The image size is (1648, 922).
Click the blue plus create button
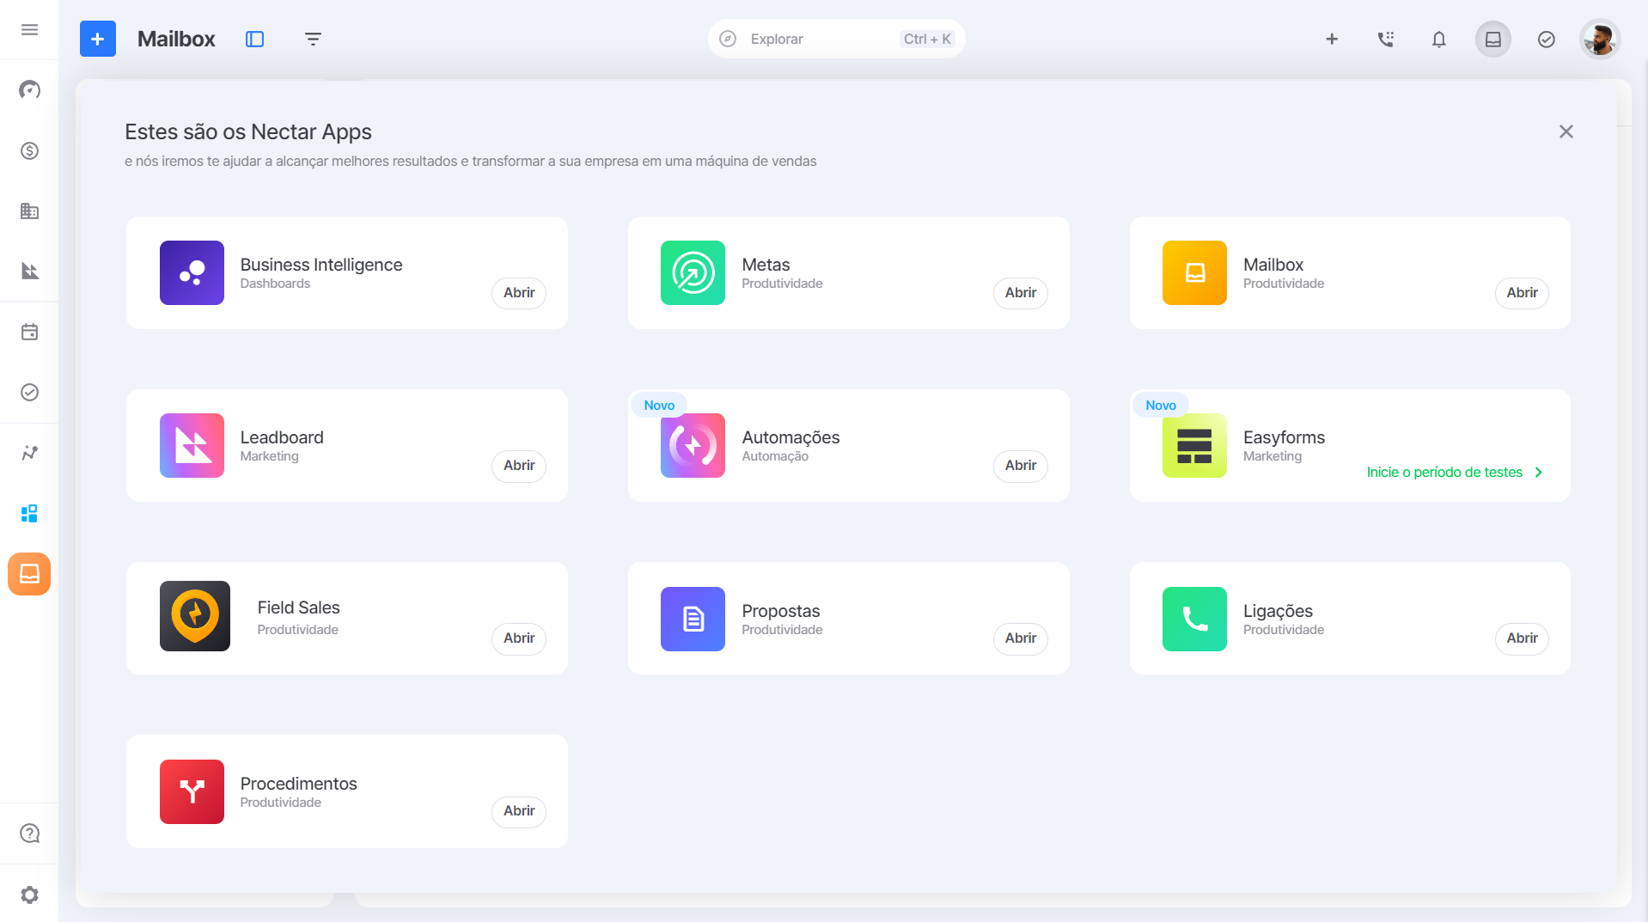[x=98, y=39]
